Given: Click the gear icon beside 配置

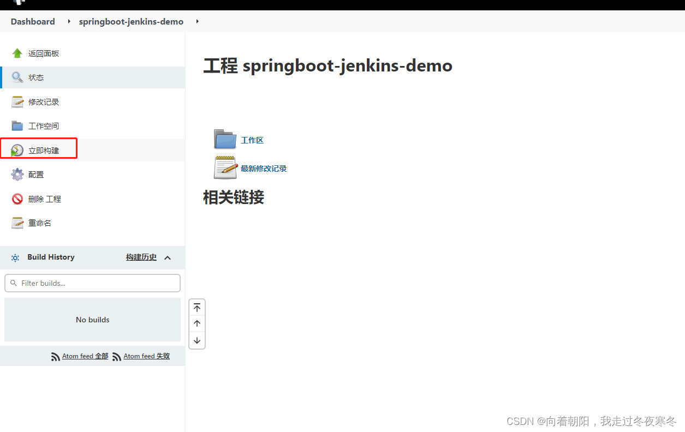Looking at the screenshot, I should pyautogui.click(x=17, y=175).
